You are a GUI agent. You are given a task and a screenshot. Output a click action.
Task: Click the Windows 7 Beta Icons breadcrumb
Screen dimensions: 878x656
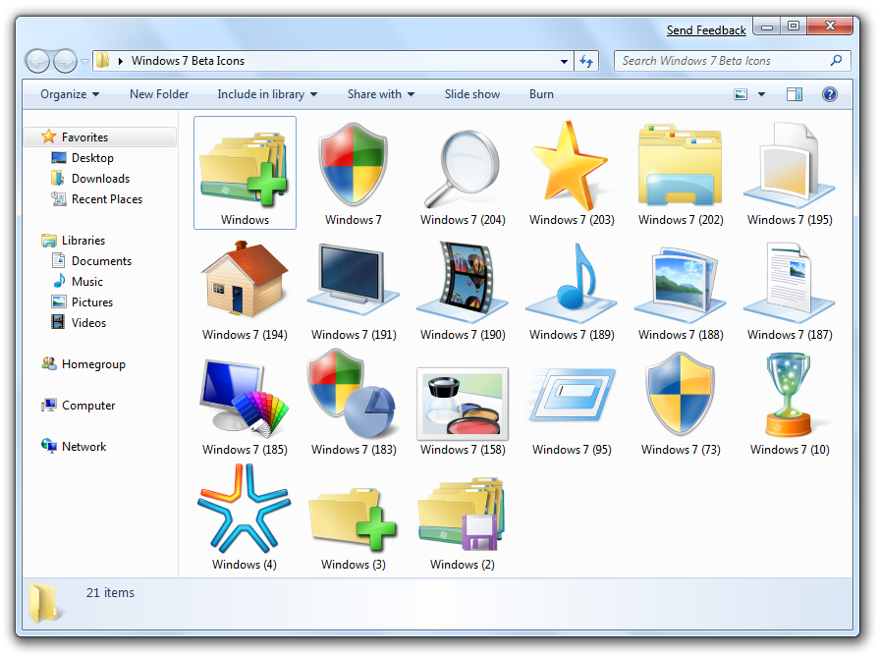point(188,61)
